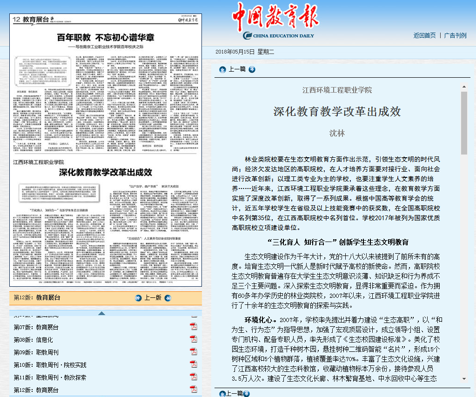Viewport: 476px width, 397px height.
Task: Download the PDF for 第12版 教育展台 in list
Action: point(194,389)
